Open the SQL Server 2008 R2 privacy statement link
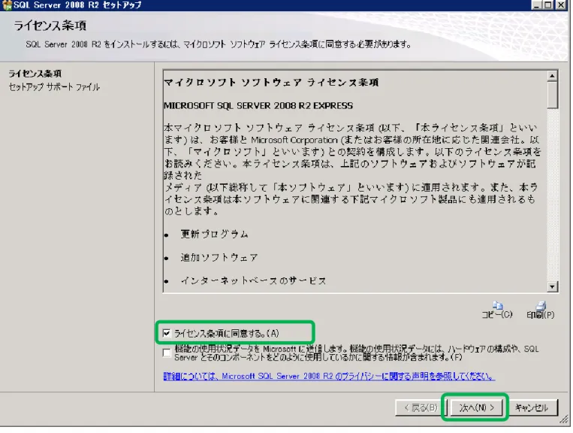The image size is (573, 433). click(329, 376)
